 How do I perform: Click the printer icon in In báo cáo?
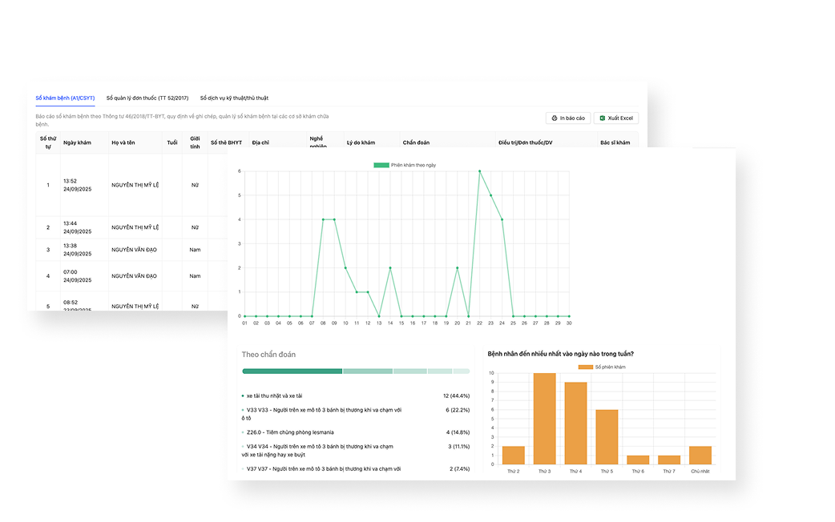[x=555, y=118]
